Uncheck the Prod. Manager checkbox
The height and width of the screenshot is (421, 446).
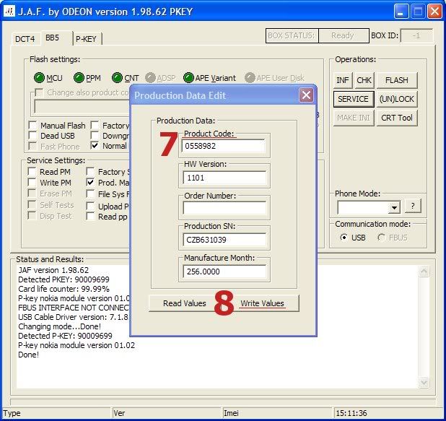[x=90, y=183]
